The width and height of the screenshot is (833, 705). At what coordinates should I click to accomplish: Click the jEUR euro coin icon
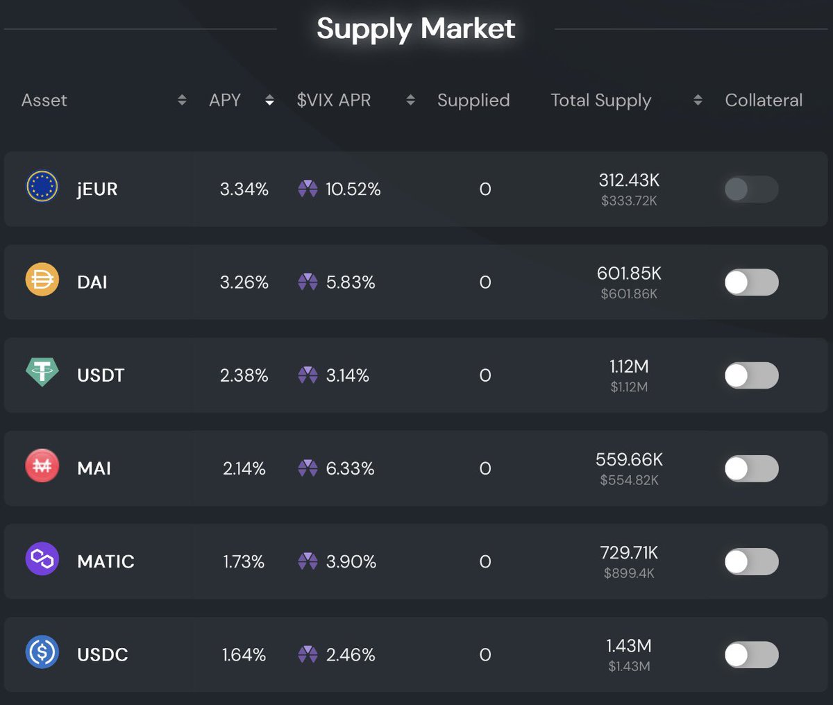pyautogui.click(x=42, y=187)
